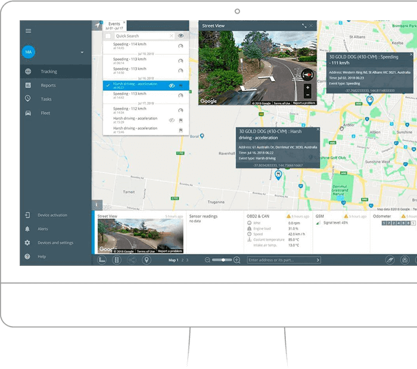Click the map marker places icon
Image resolution: width=417 pixels, height=369 pixels.
[x=146, y=260]
